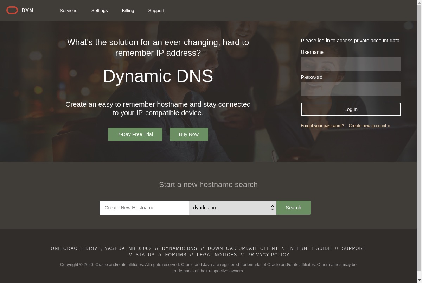Open Create new account link
422x283 pixels.
coord(369,126)
